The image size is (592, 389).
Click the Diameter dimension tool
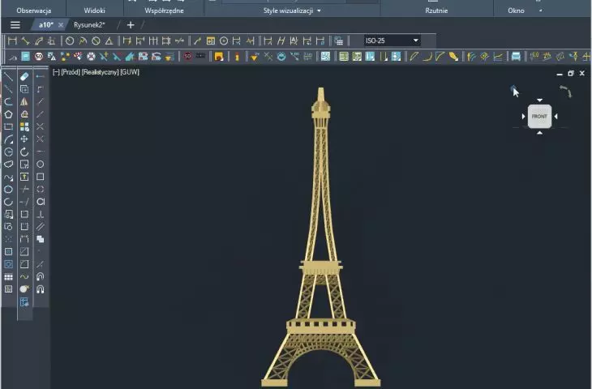96,41
